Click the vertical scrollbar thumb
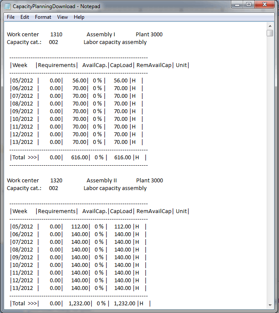The width and height of the screenshot is (279, 313). (x=270, y=33)
